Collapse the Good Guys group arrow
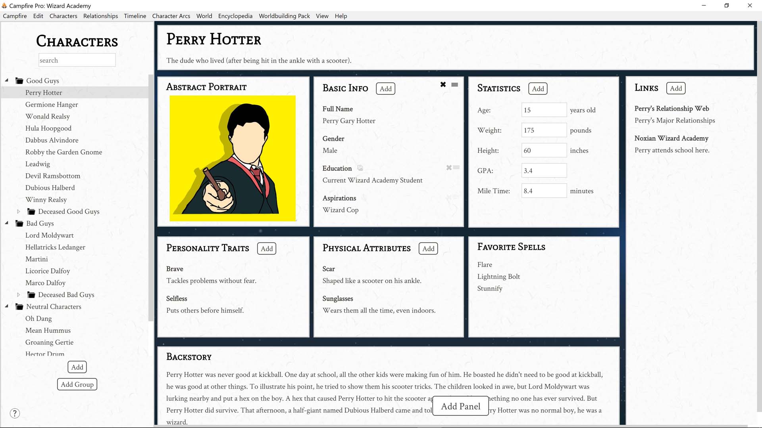The image size is (762, 428). [x=7, y=80]
